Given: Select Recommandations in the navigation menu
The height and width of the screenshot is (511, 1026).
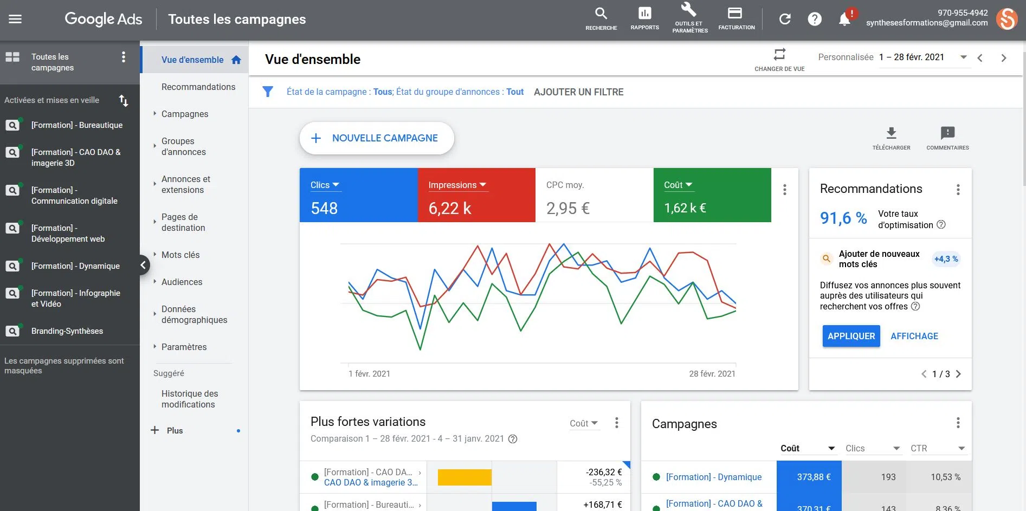Looking at the screenshot, I should click(198, 87).
